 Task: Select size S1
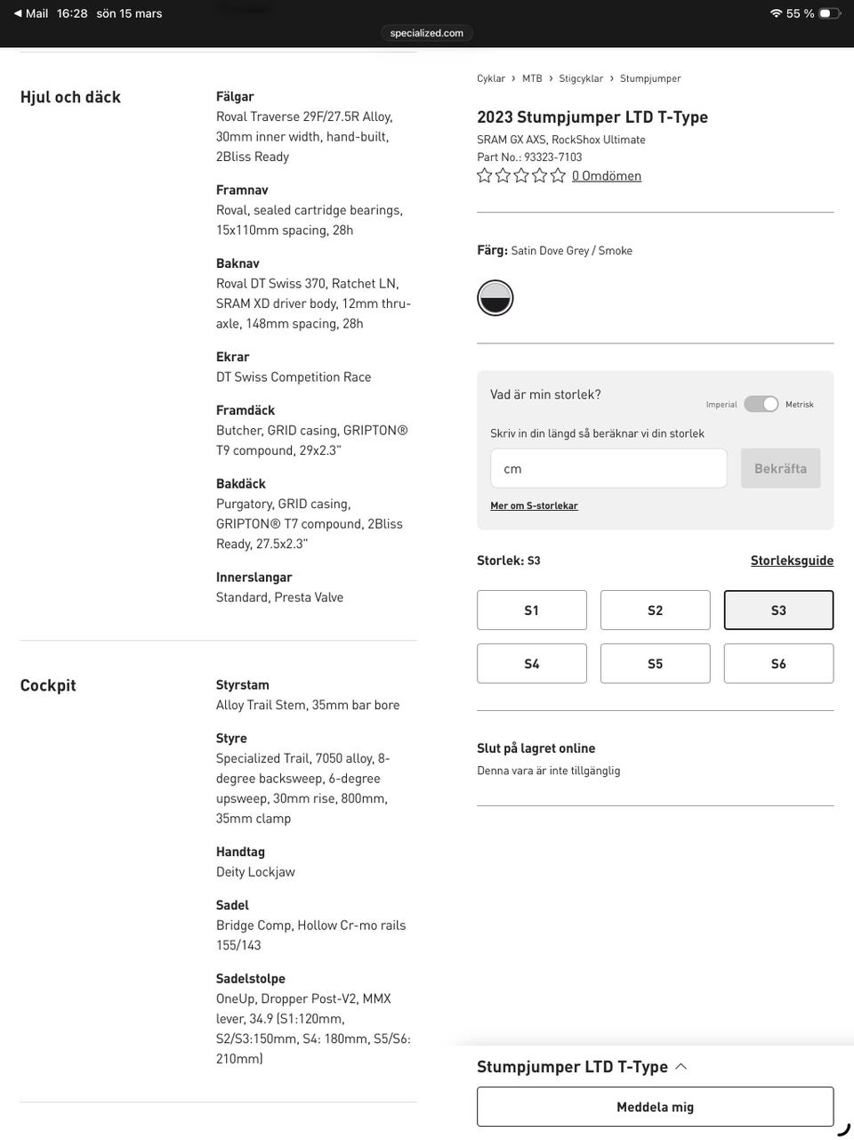point(532,610)
